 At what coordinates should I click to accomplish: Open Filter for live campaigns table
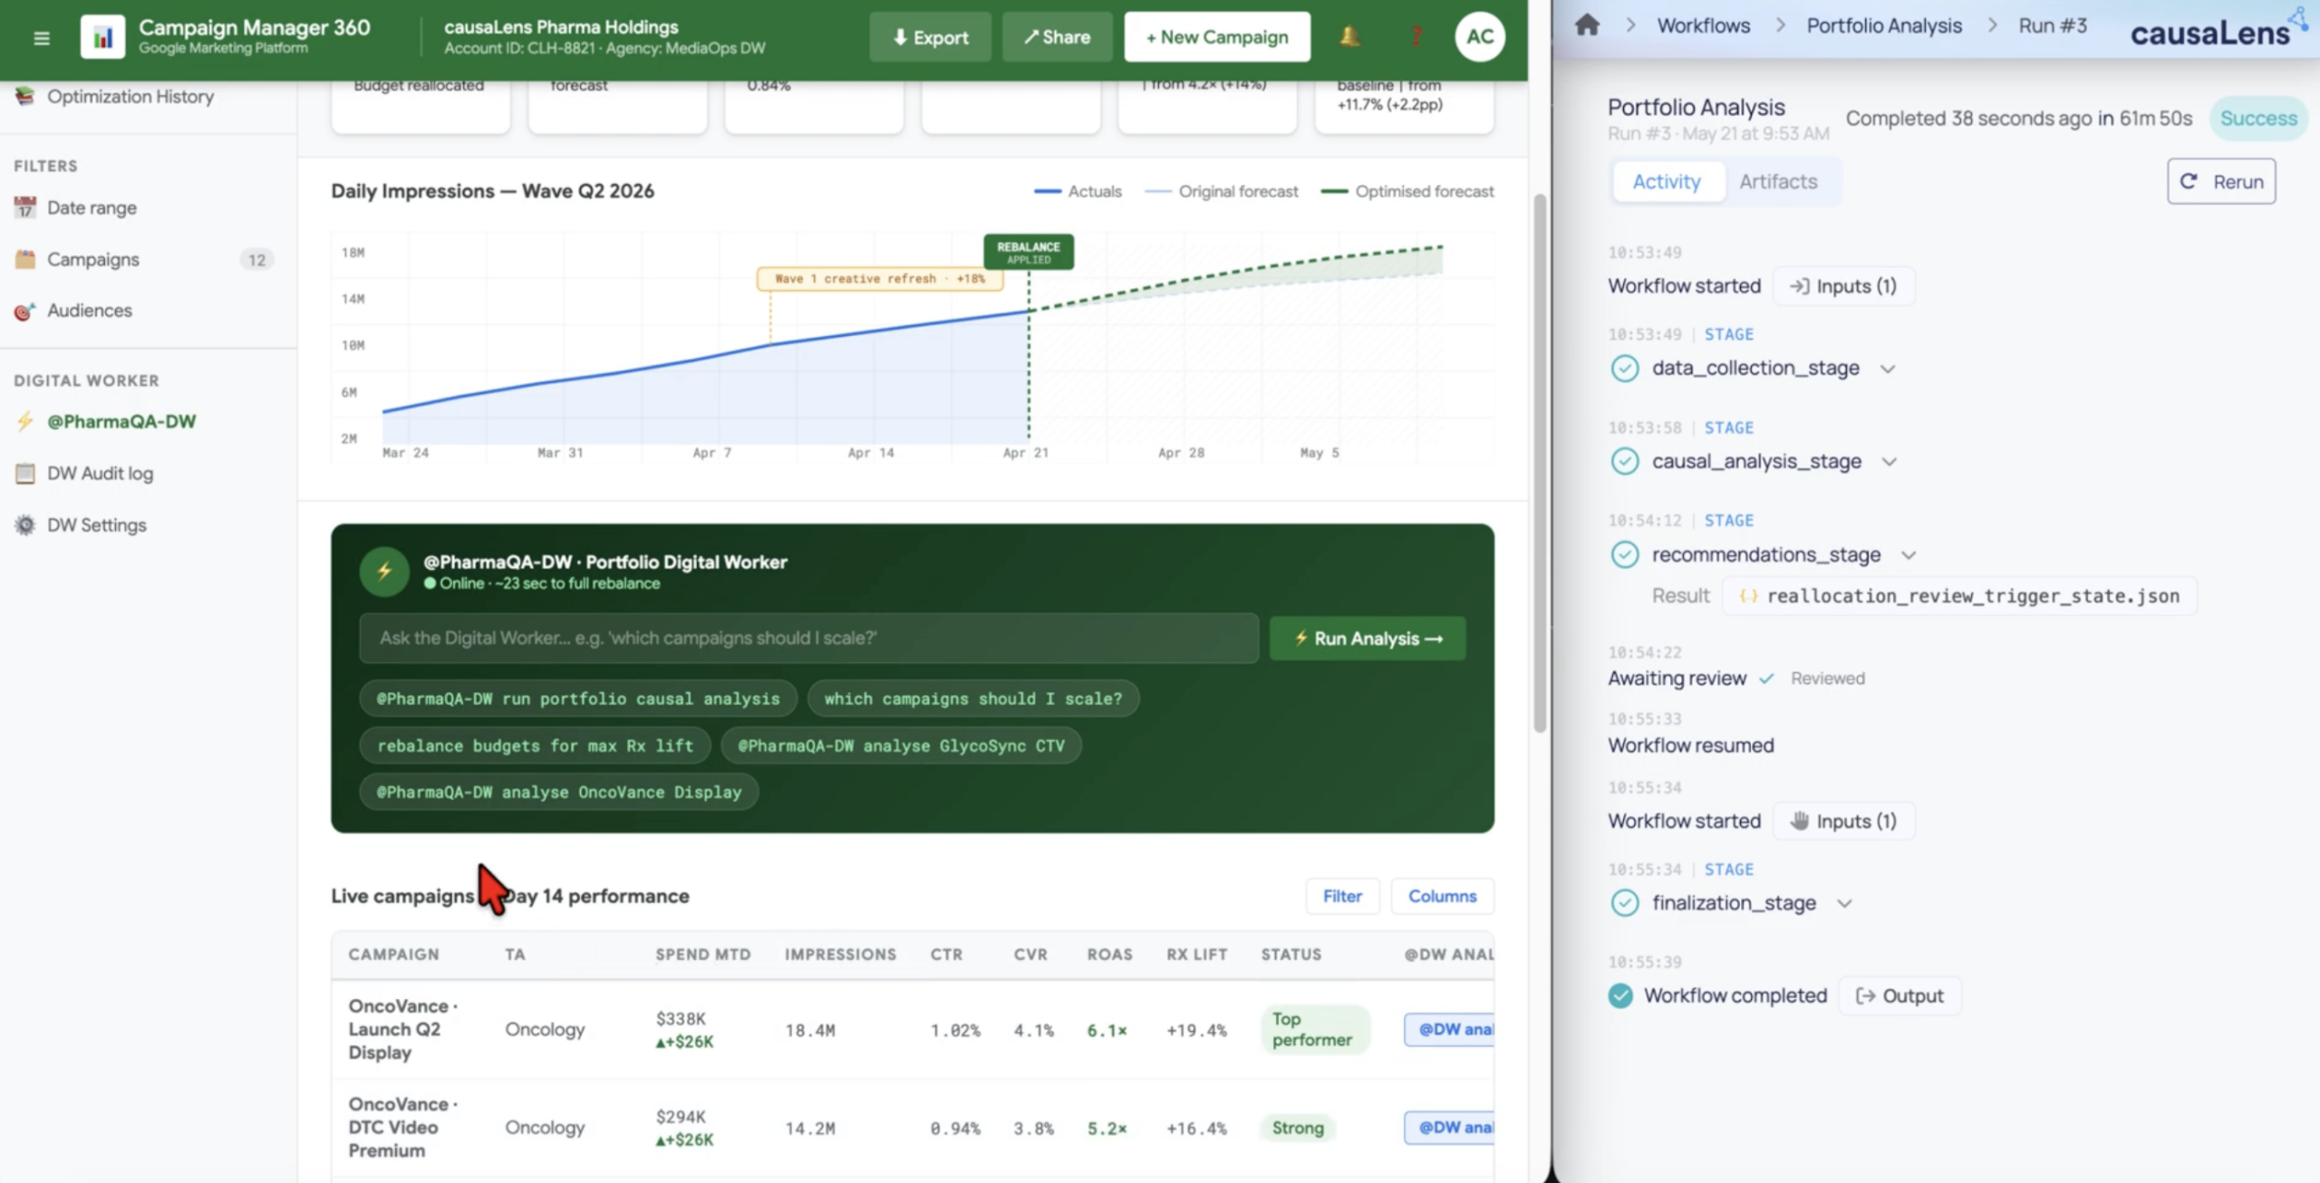pyautogui.click(x=1342, y=896)
